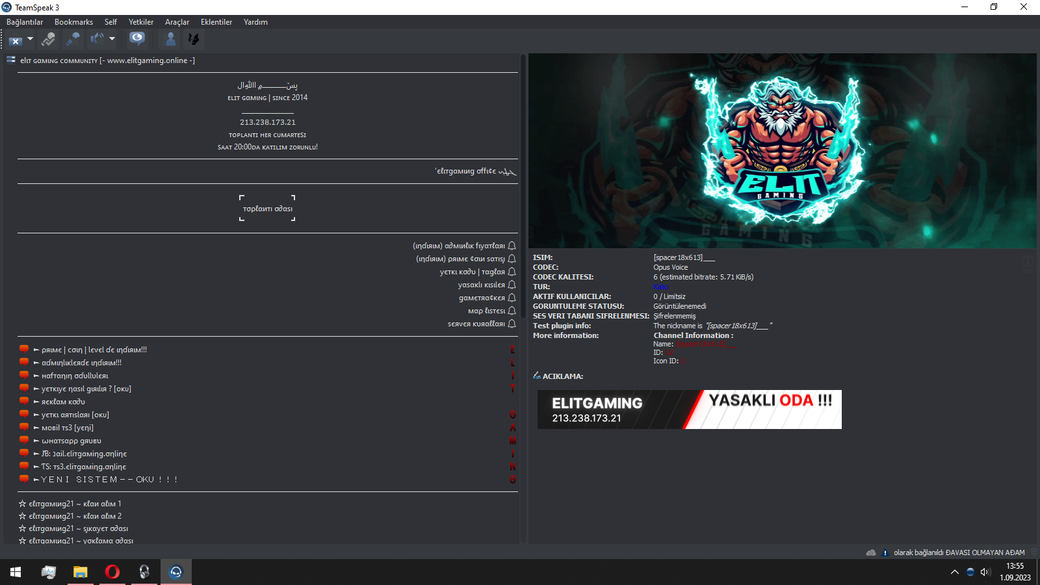Image resolution: width=1040 pixels, height=585 pixels.
Task: Click the TeamSpeak icon in the taskbar
Action: tap(176, 572)
